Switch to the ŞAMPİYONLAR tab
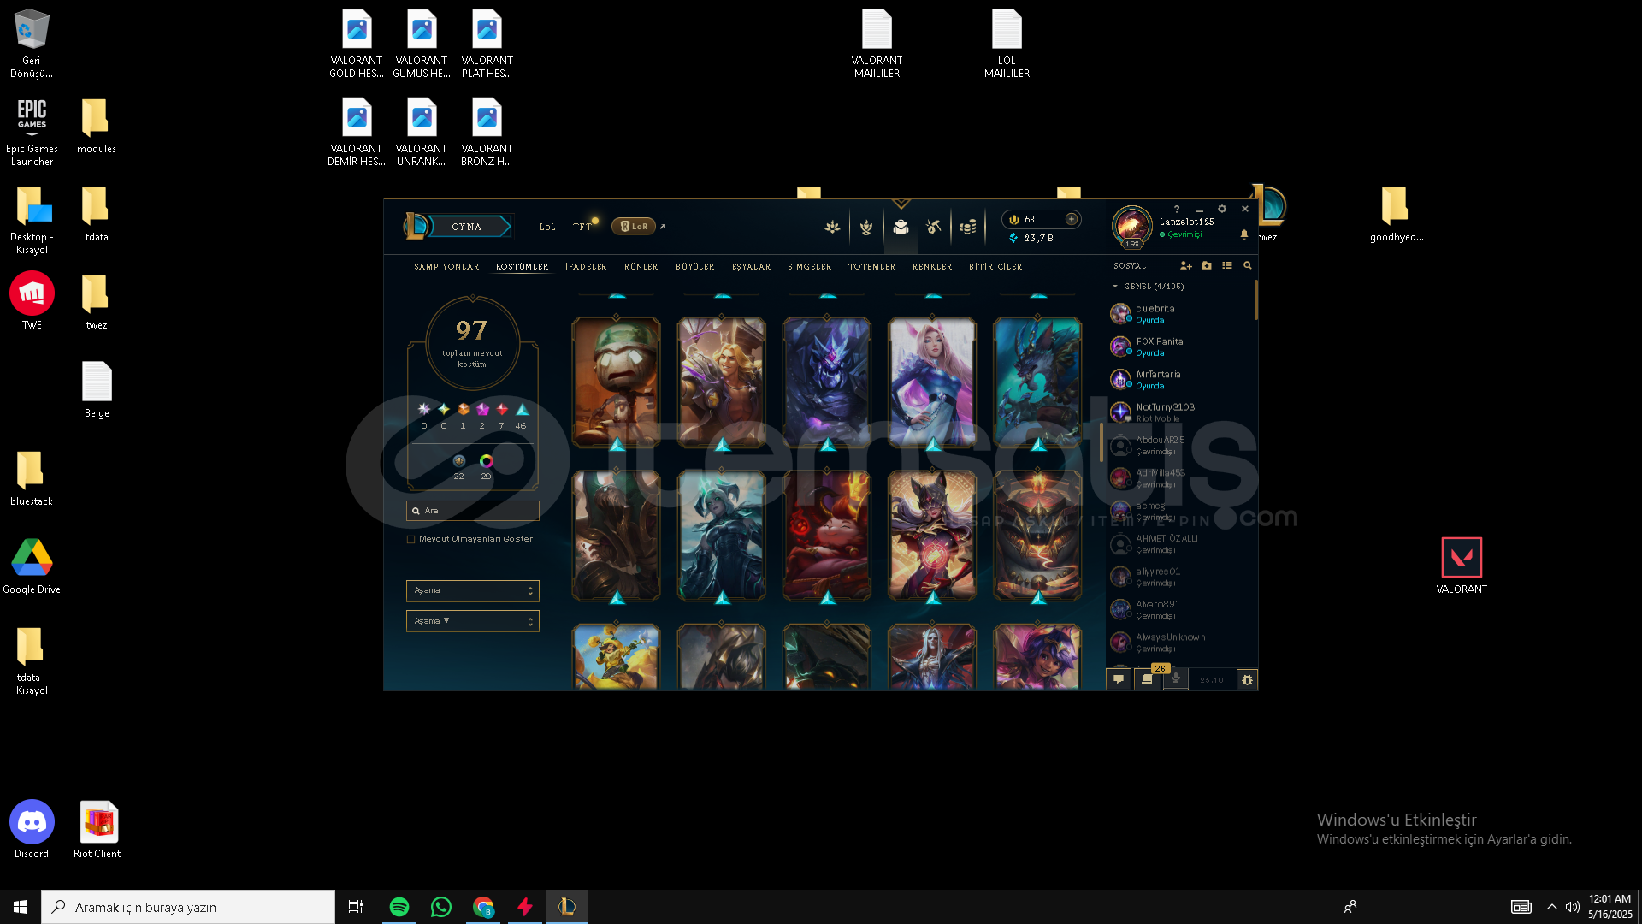 [446, 267]
